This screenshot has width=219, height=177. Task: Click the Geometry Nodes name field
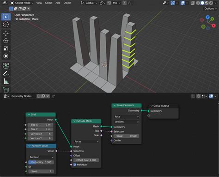(x=23, y=96)
